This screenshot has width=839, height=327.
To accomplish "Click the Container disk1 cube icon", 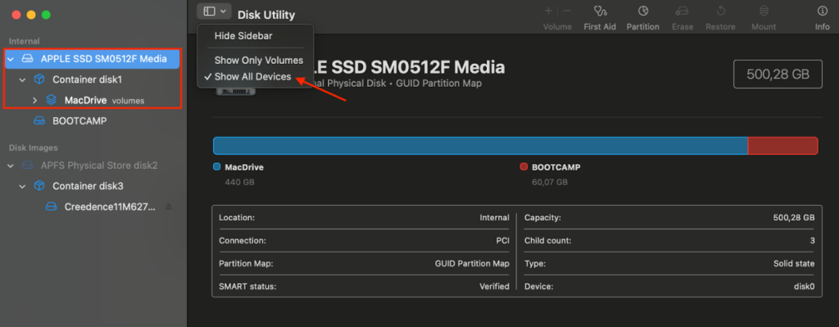I will (x=39, y=79).
